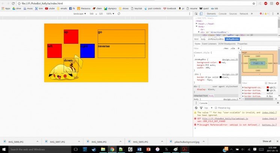Show more DevTools tabs via chevron
This screenshot has height=153, width=280.
coord(252,14)
